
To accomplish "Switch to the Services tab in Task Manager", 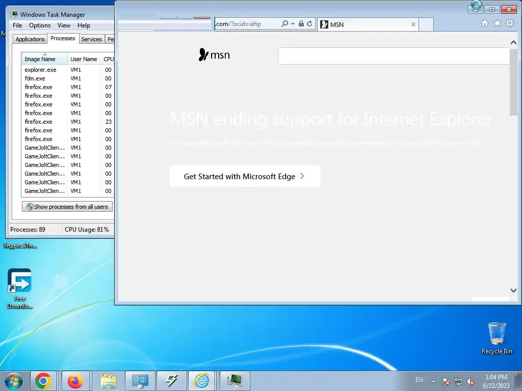I will (91, 39).
